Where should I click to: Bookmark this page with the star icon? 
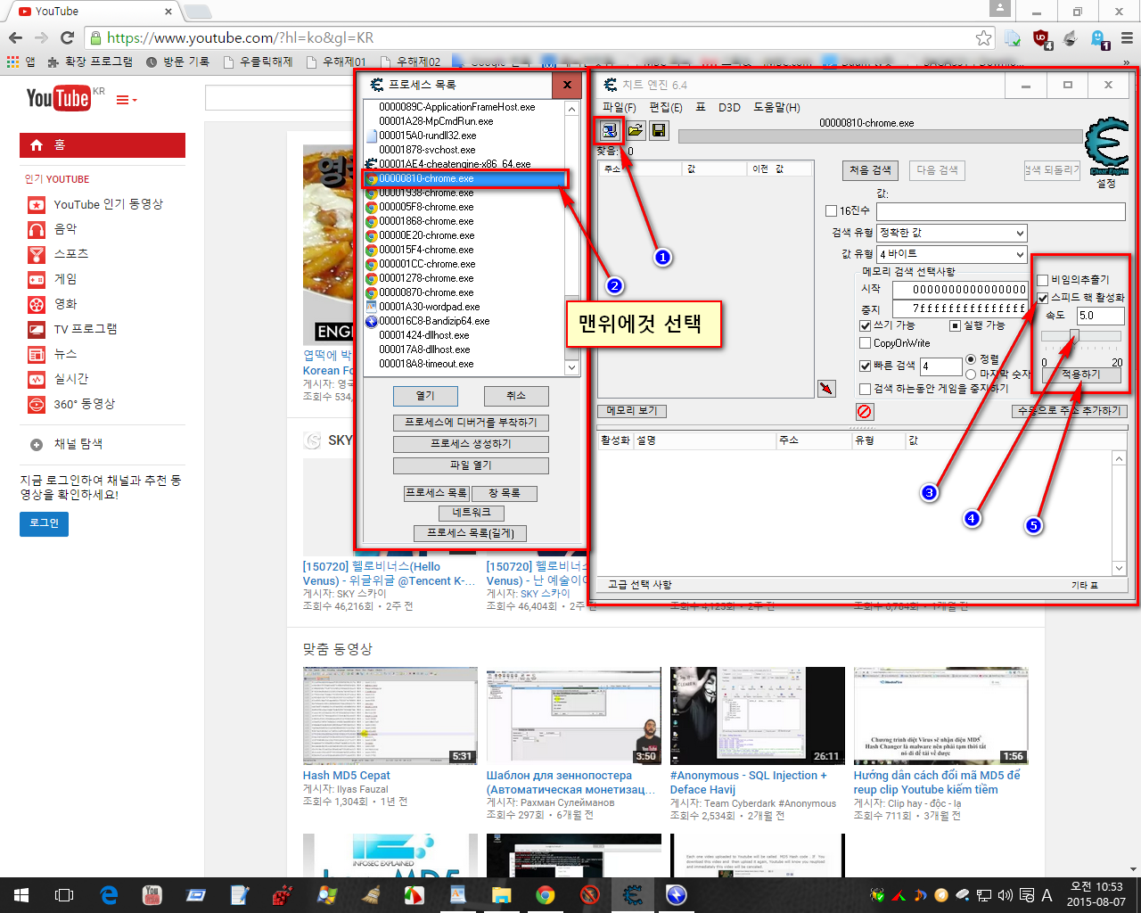(983, 37)
